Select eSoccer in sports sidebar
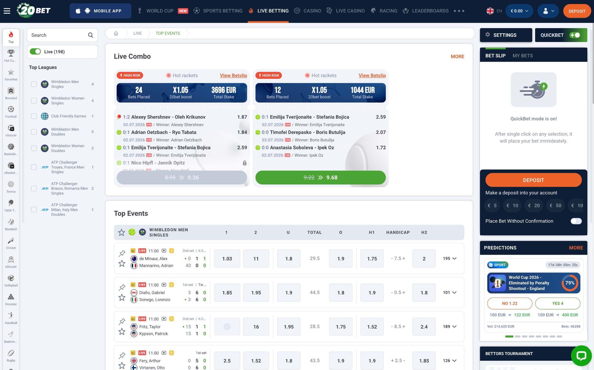This screenshot has height=370, width=594. 11,262
